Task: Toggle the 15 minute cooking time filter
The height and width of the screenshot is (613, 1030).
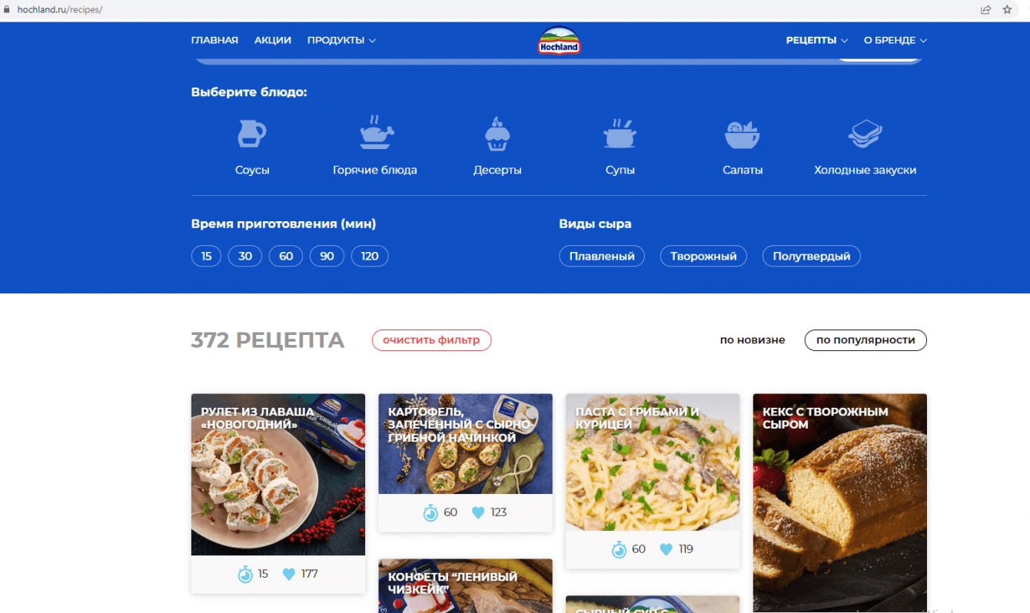Action: point(206,257)
